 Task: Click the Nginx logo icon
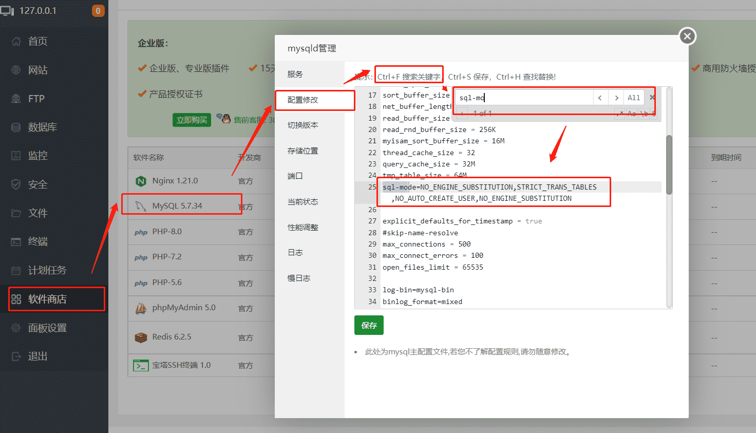point(141,181)
